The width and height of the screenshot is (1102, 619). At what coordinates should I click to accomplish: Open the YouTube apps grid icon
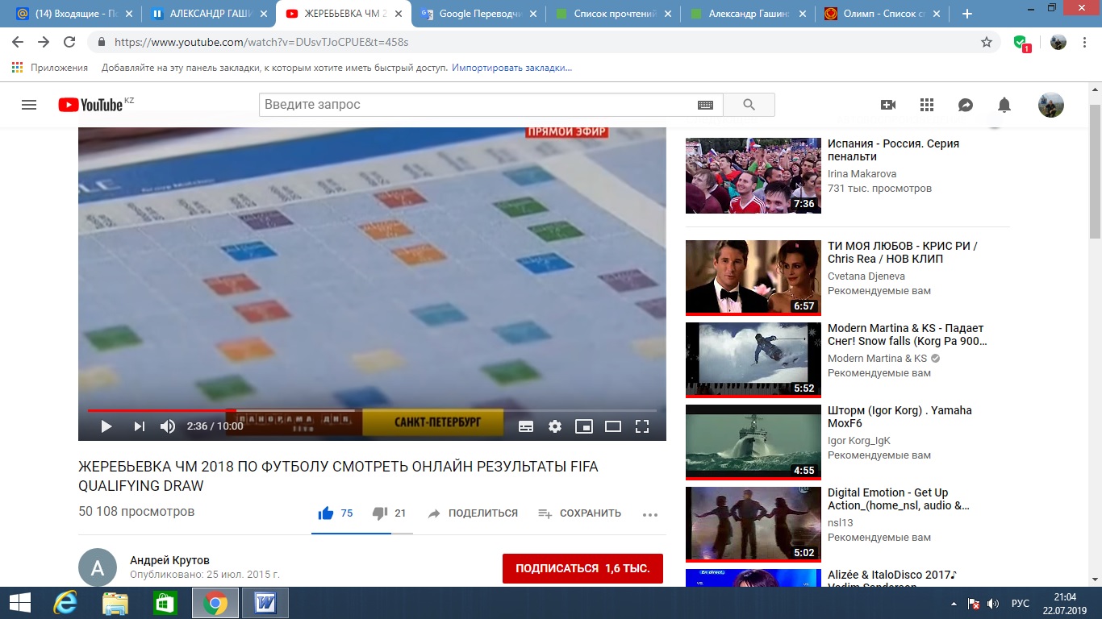[x=927, y=105]
